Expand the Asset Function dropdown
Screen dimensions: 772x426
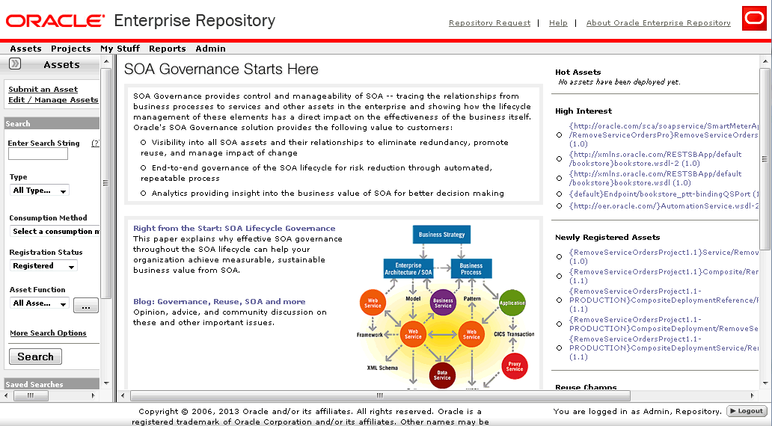click(x=40, y=303)
